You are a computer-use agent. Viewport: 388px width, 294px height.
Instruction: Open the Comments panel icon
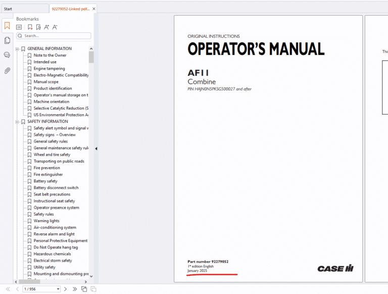7,55
